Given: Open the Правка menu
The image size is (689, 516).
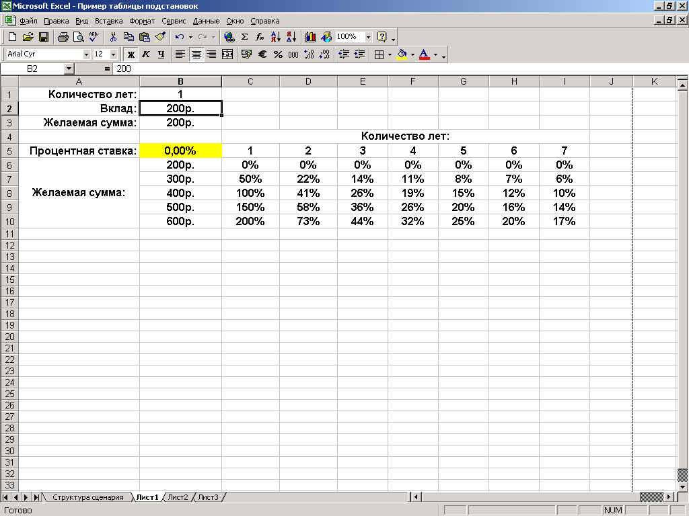Looking at the screenshot, I should 57,21.
